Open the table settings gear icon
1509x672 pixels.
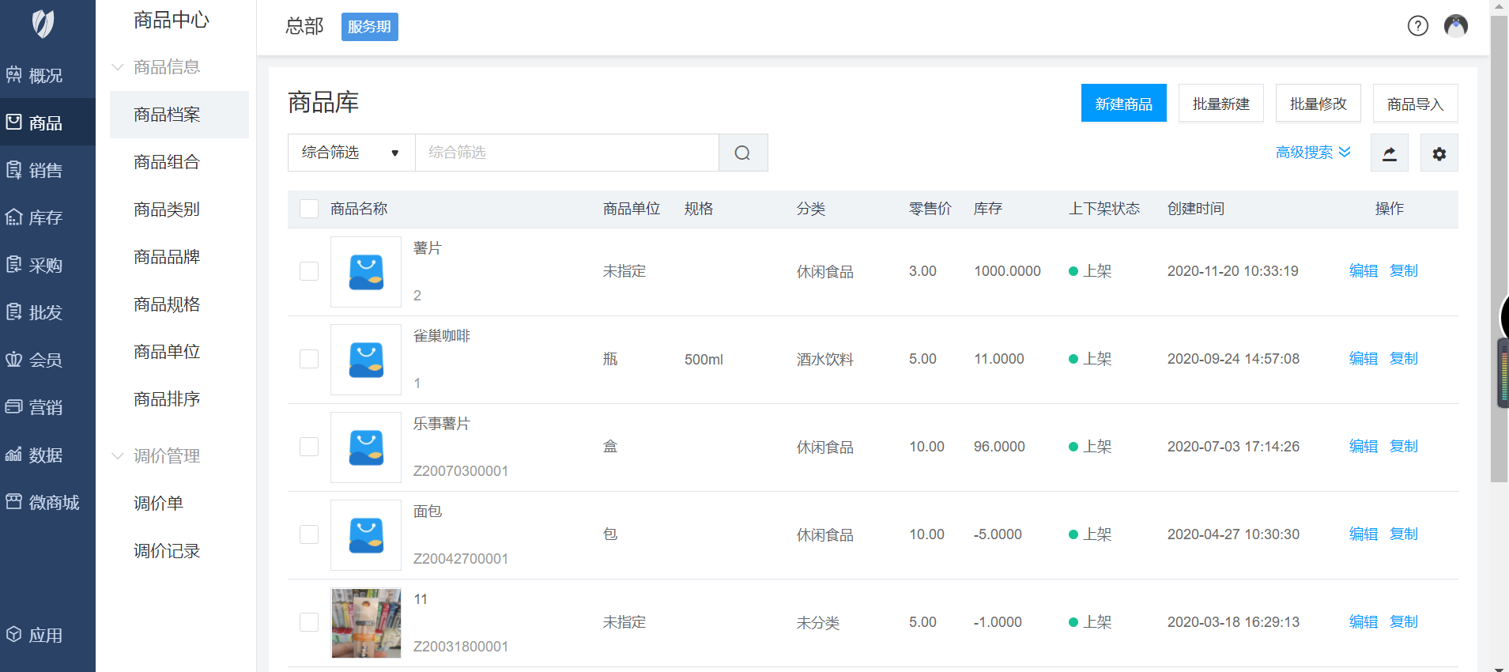[x=1439, y=153]
